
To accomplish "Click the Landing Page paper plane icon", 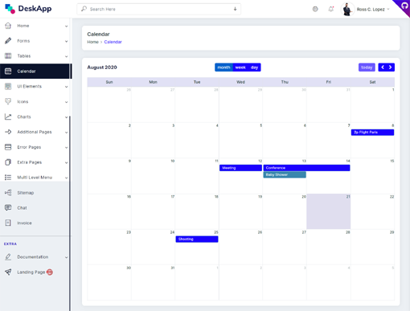I will [x=8, y=272].
